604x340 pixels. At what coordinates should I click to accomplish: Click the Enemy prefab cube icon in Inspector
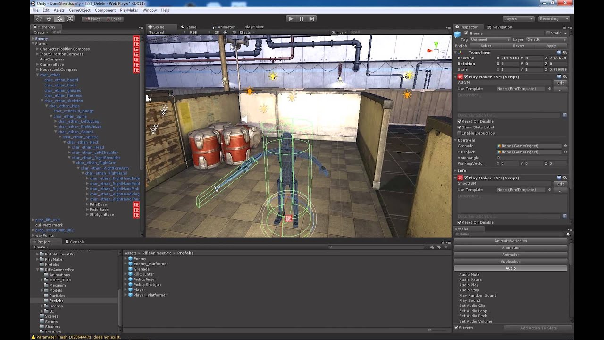point(457,34)
